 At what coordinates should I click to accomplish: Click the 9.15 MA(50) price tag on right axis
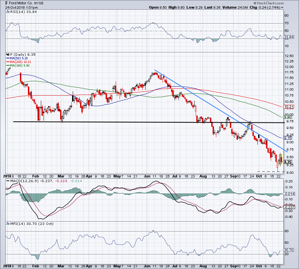pyautogui.click(x=288, y=138)
